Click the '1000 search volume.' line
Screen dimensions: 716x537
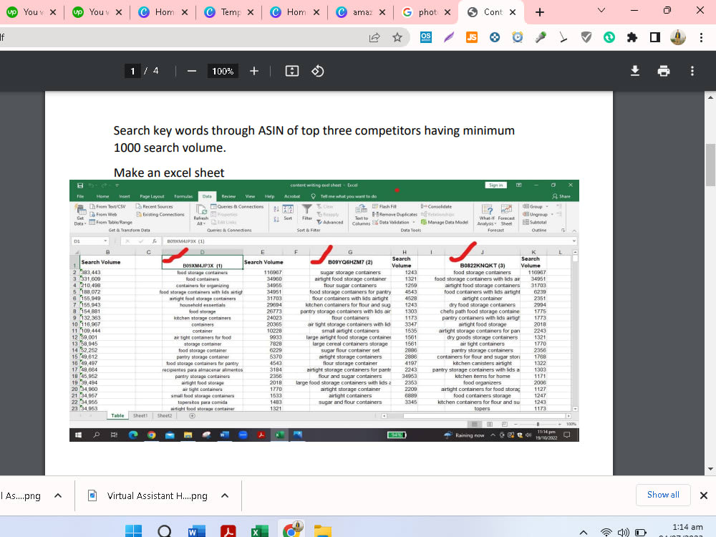click(x=170, y=148)
